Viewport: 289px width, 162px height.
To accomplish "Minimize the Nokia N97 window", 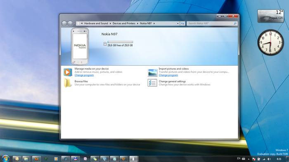I will (220, 16).
